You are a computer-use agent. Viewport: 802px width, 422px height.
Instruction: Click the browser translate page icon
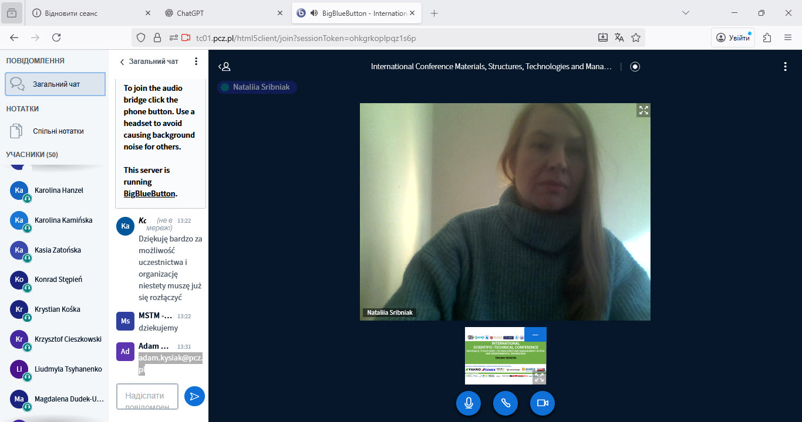619,38
